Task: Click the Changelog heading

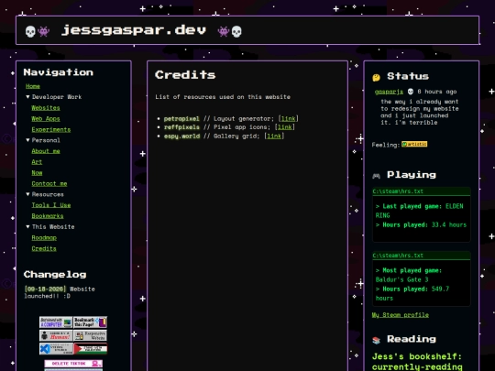Action: tap(55, 275)
